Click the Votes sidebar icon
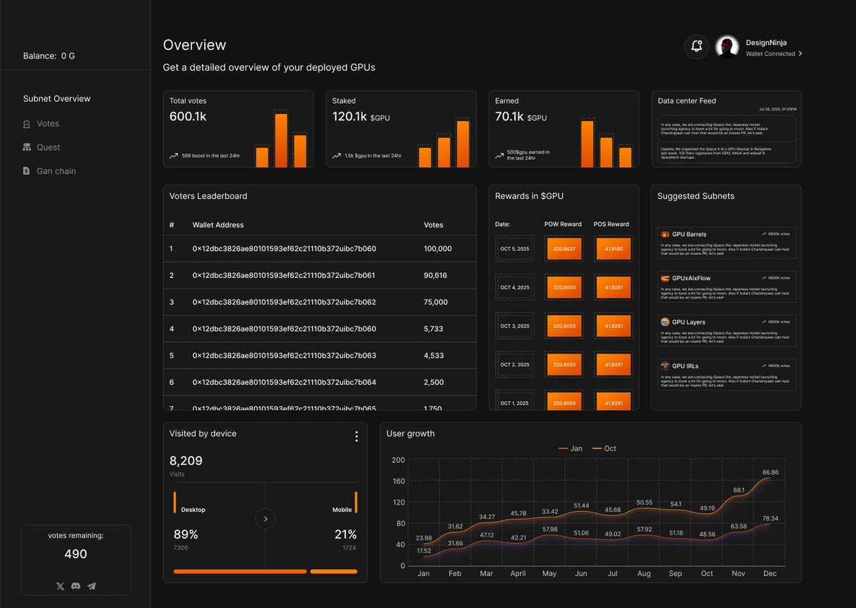 [26, 124]
